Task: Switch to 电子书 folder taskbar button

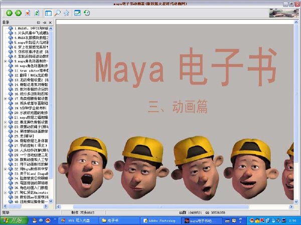Action: (x=119, y=220)
